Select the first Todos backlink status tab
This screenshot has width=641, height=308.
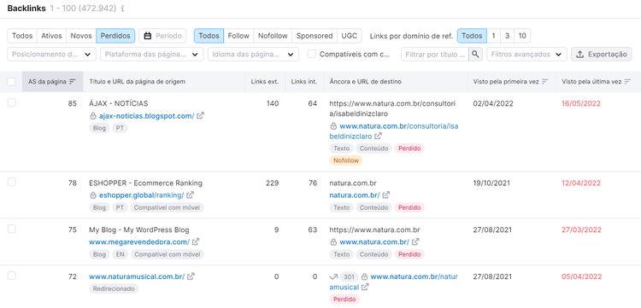pyautogui.click(x=22, y=36)
